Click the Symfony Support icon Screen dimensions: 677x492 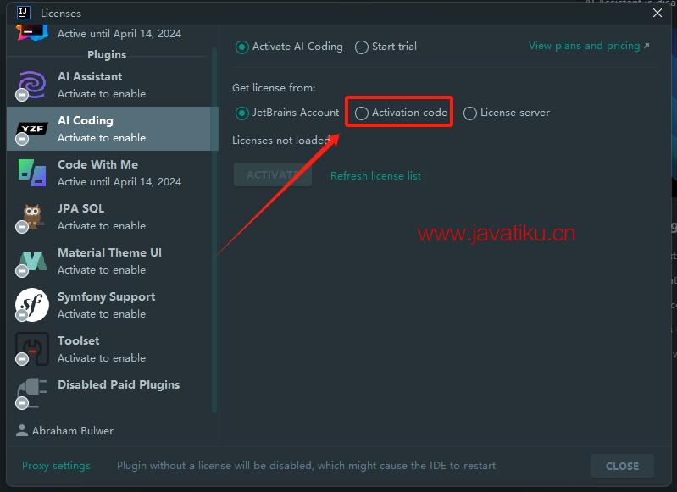31,305
